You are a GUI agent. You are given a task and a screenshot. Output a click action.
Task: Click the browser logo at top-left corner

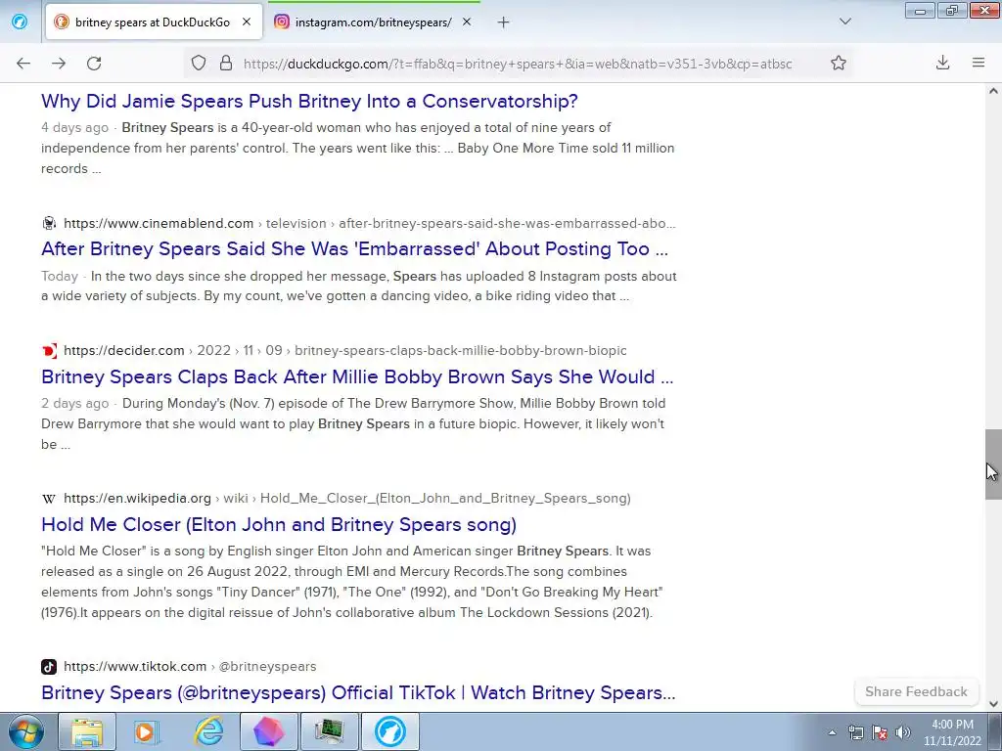point(20,22)
